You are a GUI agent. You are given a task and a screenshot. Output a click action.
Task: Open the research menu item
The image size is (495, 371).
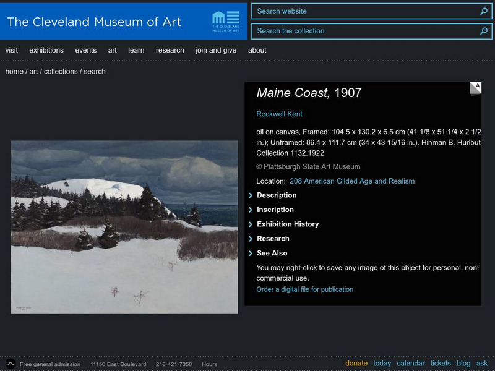[x=170, y=51]
